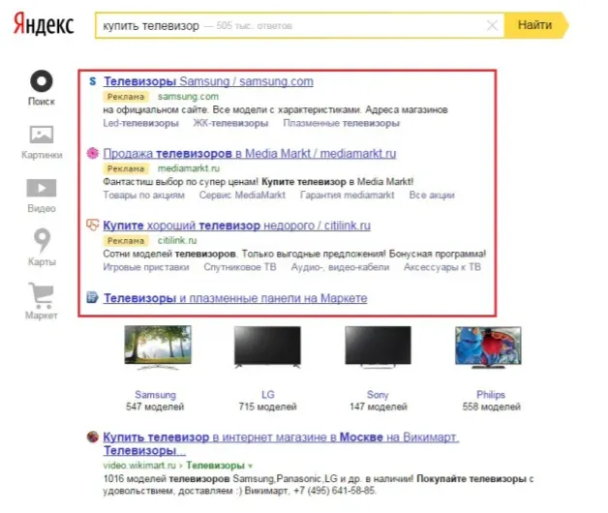Viewport: 608px width, 513px height.
Task: Open the Philips brand link under thumbnail
Action: 491,395
